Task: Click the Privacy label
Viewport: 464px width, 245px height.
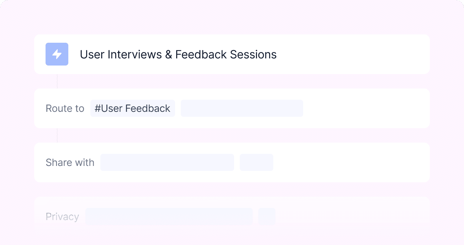Action: (x=62, y=217)
